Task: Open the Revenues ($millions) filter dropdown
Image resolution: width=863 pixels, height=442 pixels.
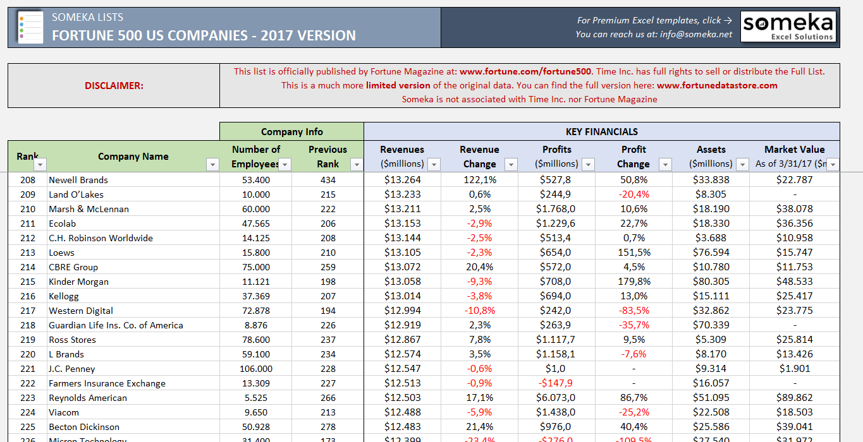Action: (x=434, y=164)
